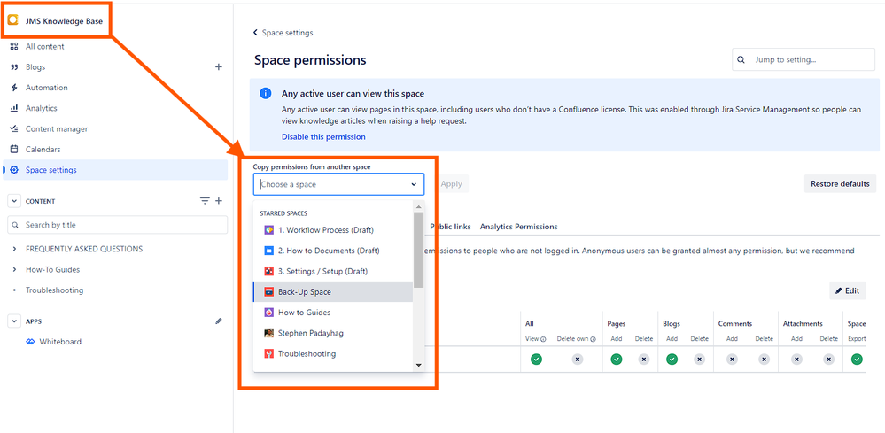The height and width of the screenshot is (433, 885).
Task: Switch to the Public links tab
Action: click(450, 227)
